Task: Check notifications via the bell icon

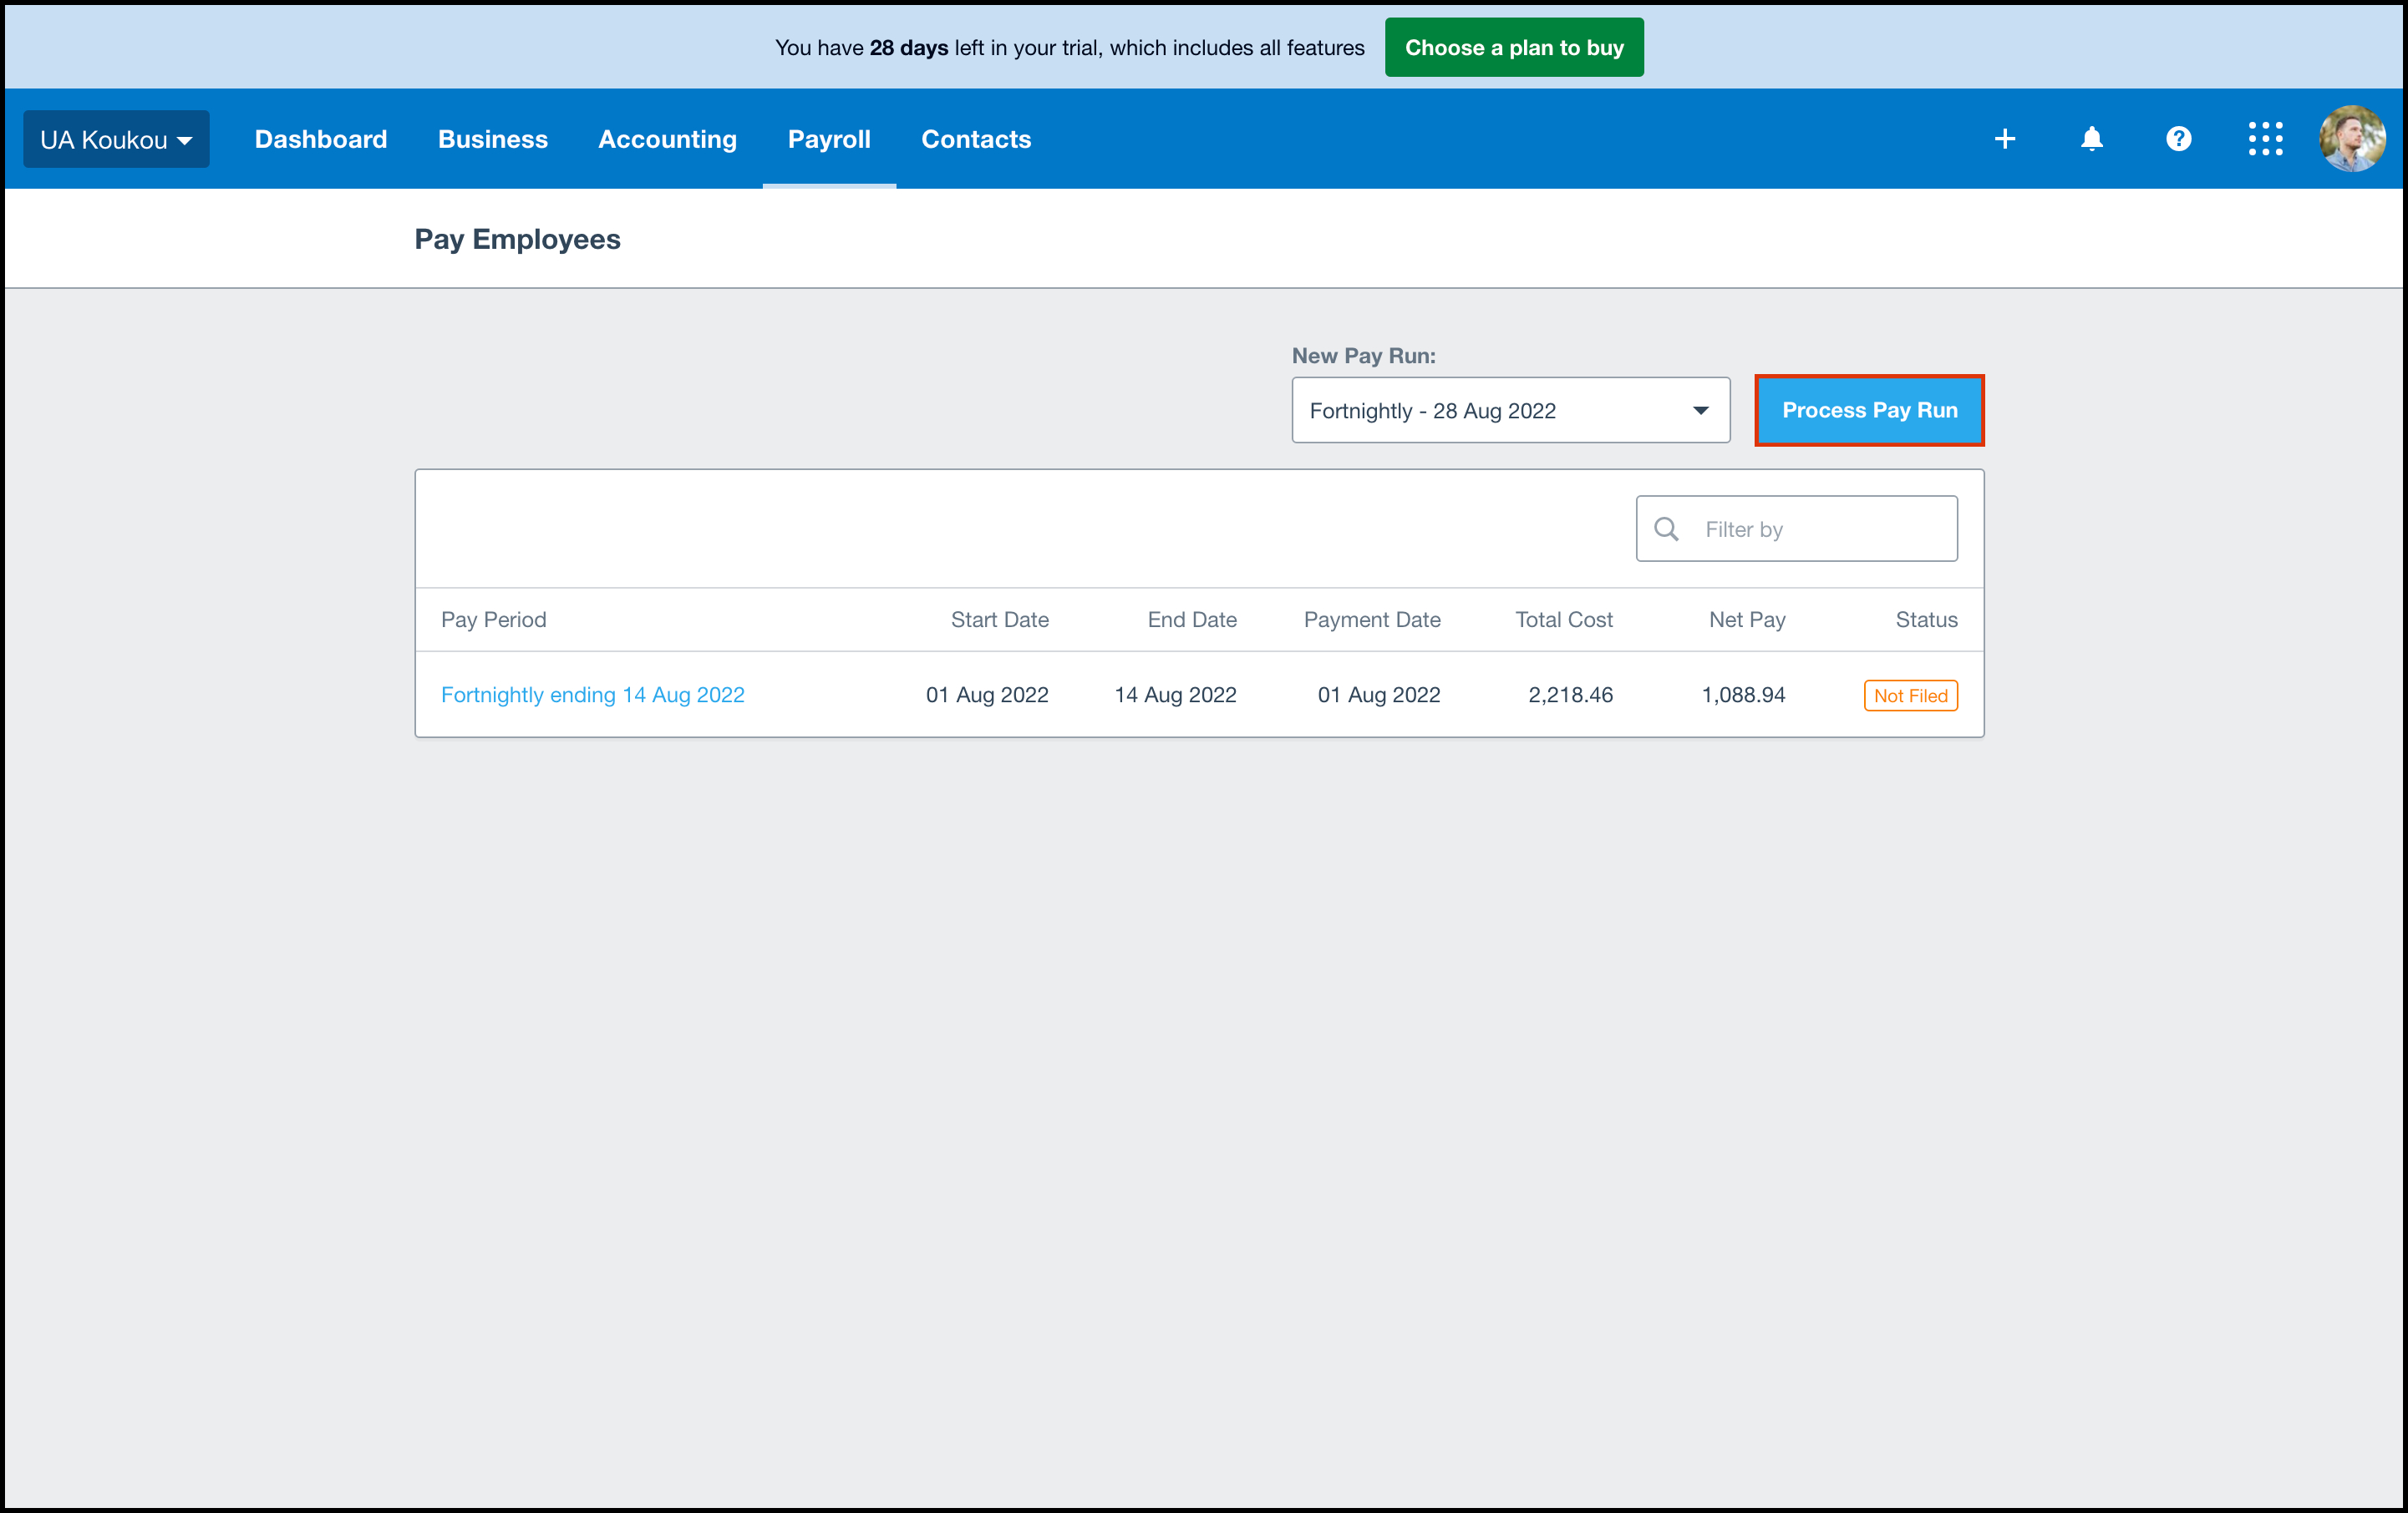Action: [2092, 139]
